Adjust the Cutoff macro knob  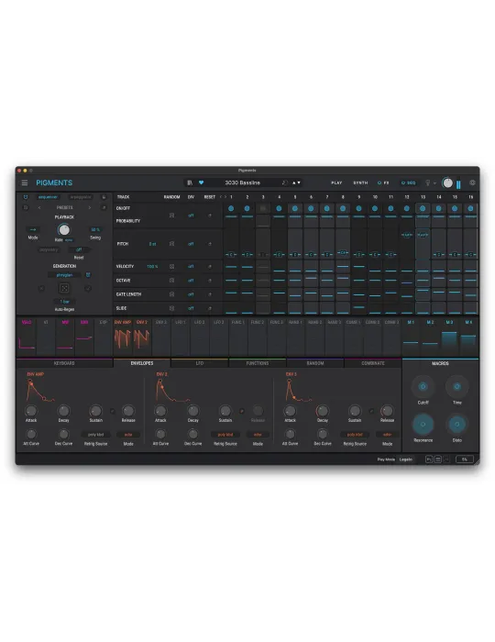[x=423, y=386]
